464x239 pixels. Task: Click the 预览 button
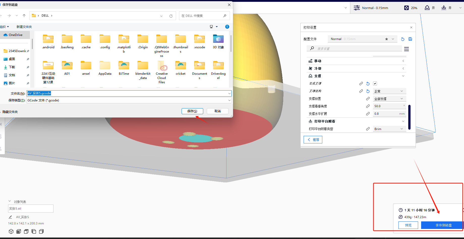coord(408,225)
